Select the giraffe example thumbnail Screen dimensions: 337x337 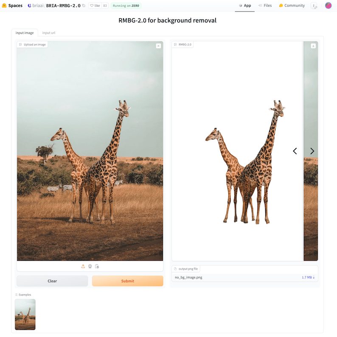[x=25, y=314]
